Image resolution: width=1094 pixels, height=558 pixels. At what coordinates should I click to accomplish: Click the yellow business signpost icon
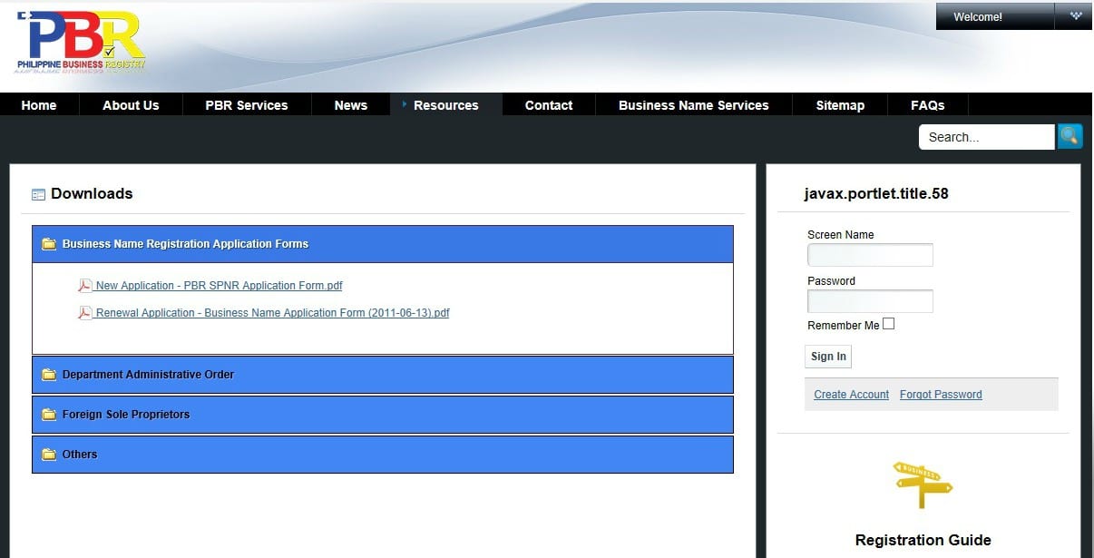point(923,484)
